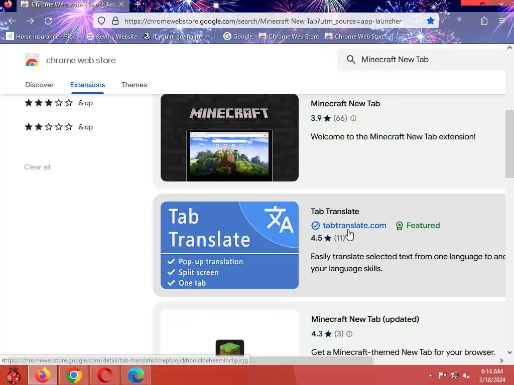Screen dimensions: 514x385
Task: Launch Microsoft Edge from the taskbar
Action: pyautogui.click(x=136, y=375)
